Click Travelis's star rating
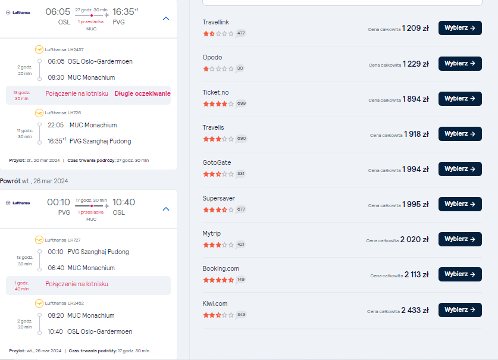This screenshot has width=498, height=360. [x=218, y=139]
